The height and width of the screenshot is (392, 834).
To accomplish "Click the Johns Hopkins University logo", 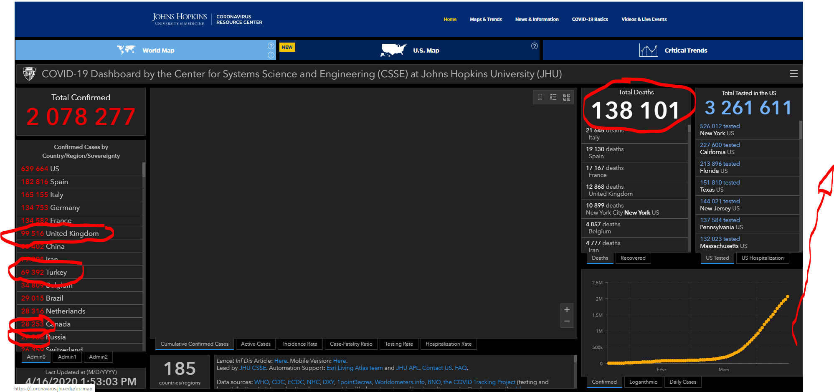I will pos(180,19).
